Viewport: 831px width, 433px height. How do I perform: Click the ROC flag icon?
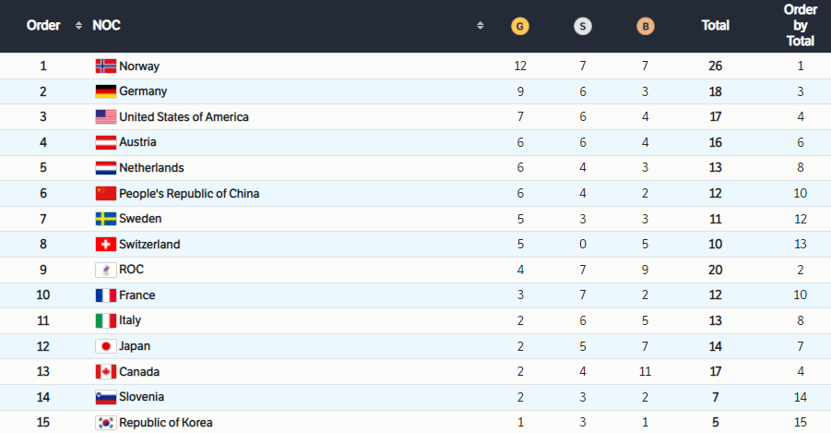106,270
